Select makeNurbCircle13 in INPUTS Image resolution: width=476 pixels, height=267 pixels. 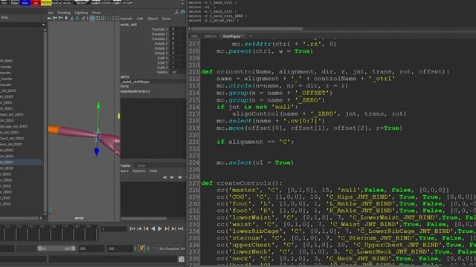pos(135,91)
